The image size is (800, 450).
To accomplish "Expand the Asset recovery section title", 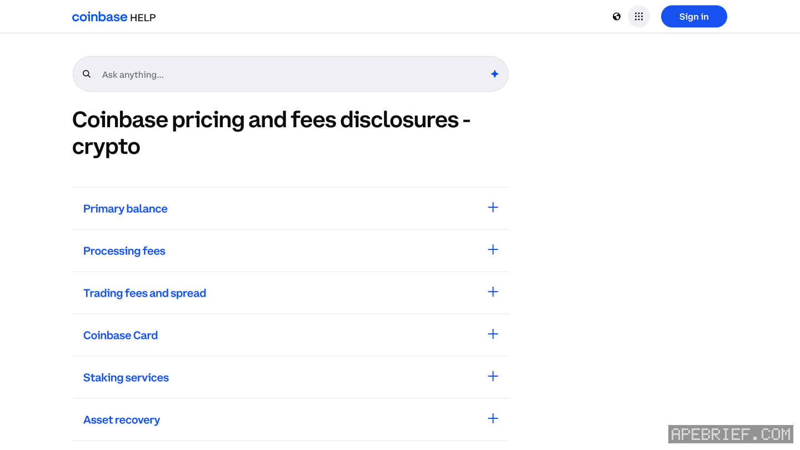I will [x=122, y=420].
